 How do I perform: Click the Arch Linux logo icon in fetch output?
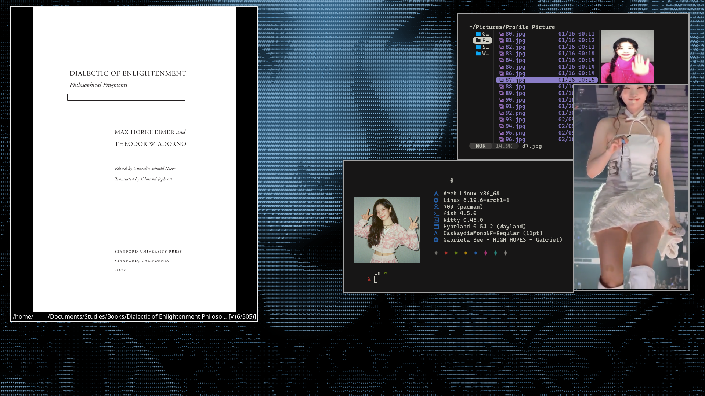pyautogui.click(x=436, y=194)
